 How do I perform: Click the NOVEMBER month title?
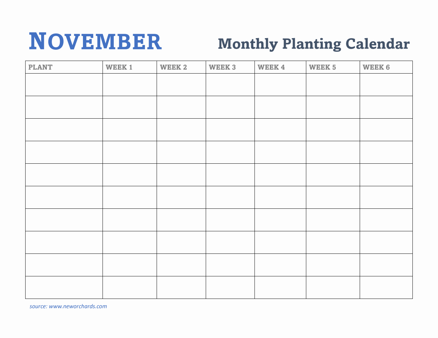[95, 42]
